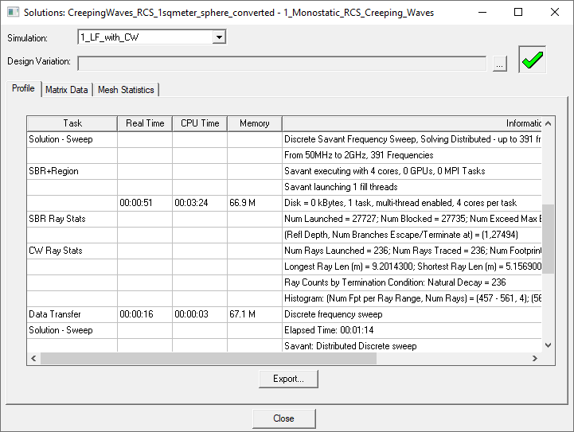Click the Design Variation text field

point(282,64)
